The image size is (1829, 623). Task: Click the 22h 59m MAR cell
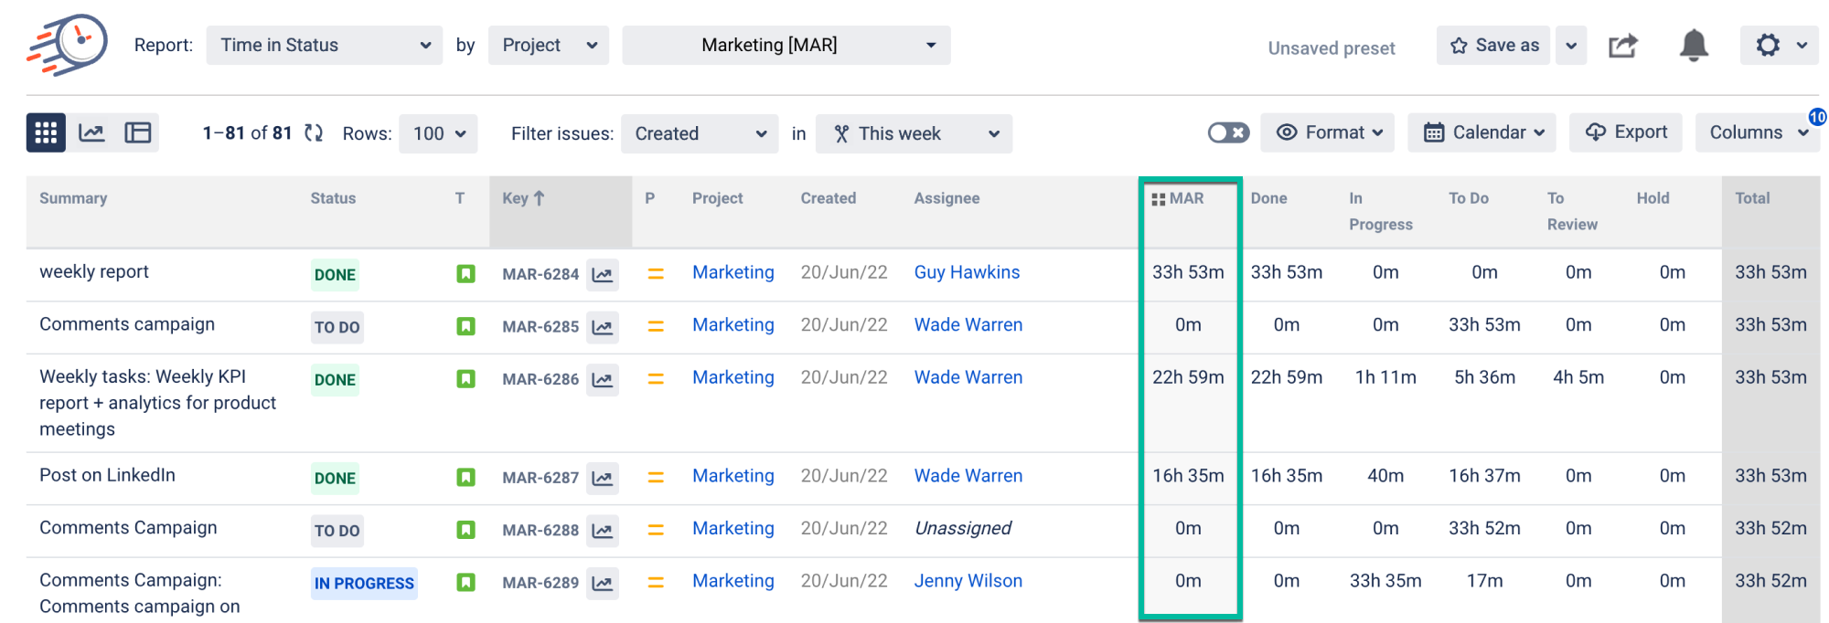(x=1188, y=377)
